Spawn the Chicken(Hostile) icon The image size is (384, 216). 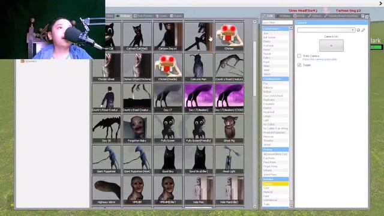pyautogui.click(x=168, y=67)
